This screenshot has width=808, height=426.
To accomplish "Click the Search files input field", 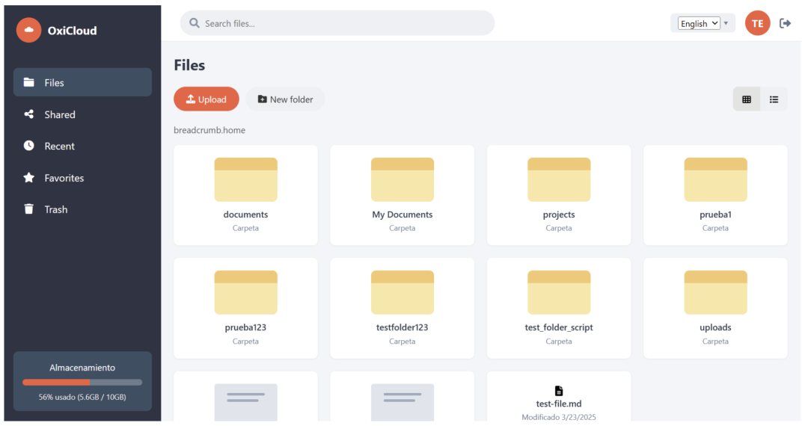I will (337, 23).
